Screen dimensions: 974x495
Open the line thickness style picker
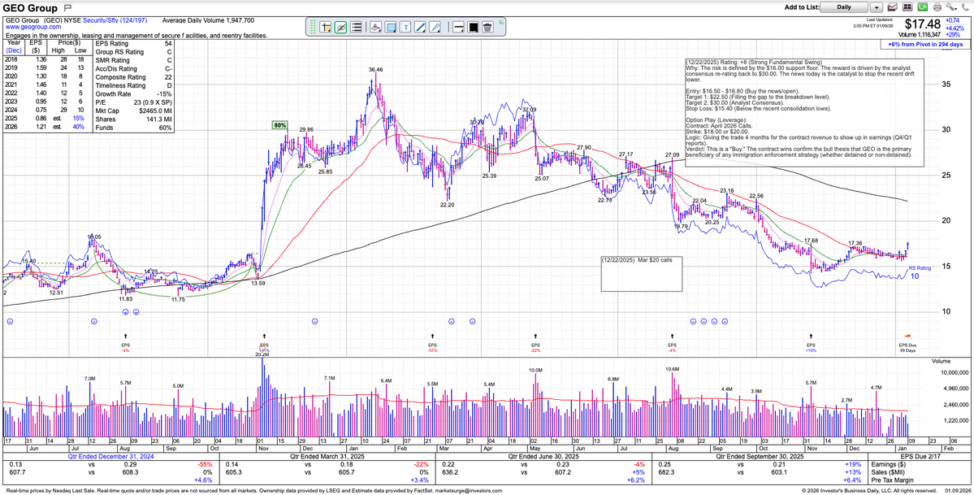[458, 28]
